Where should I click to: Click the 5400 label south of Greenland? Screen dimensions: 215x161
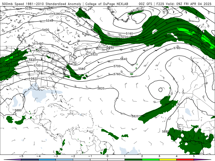pos(115,44)
